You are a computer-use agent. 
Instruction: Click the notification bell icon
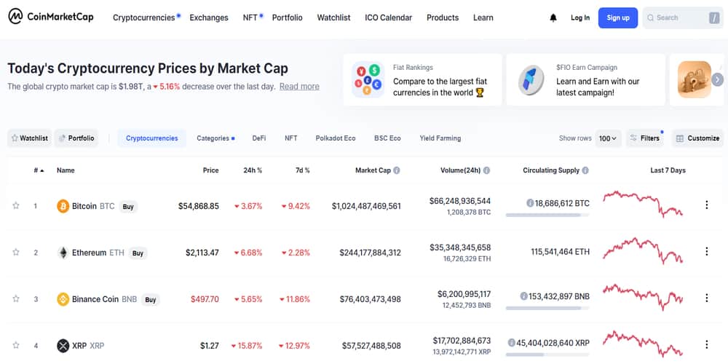tap(553, 17)
